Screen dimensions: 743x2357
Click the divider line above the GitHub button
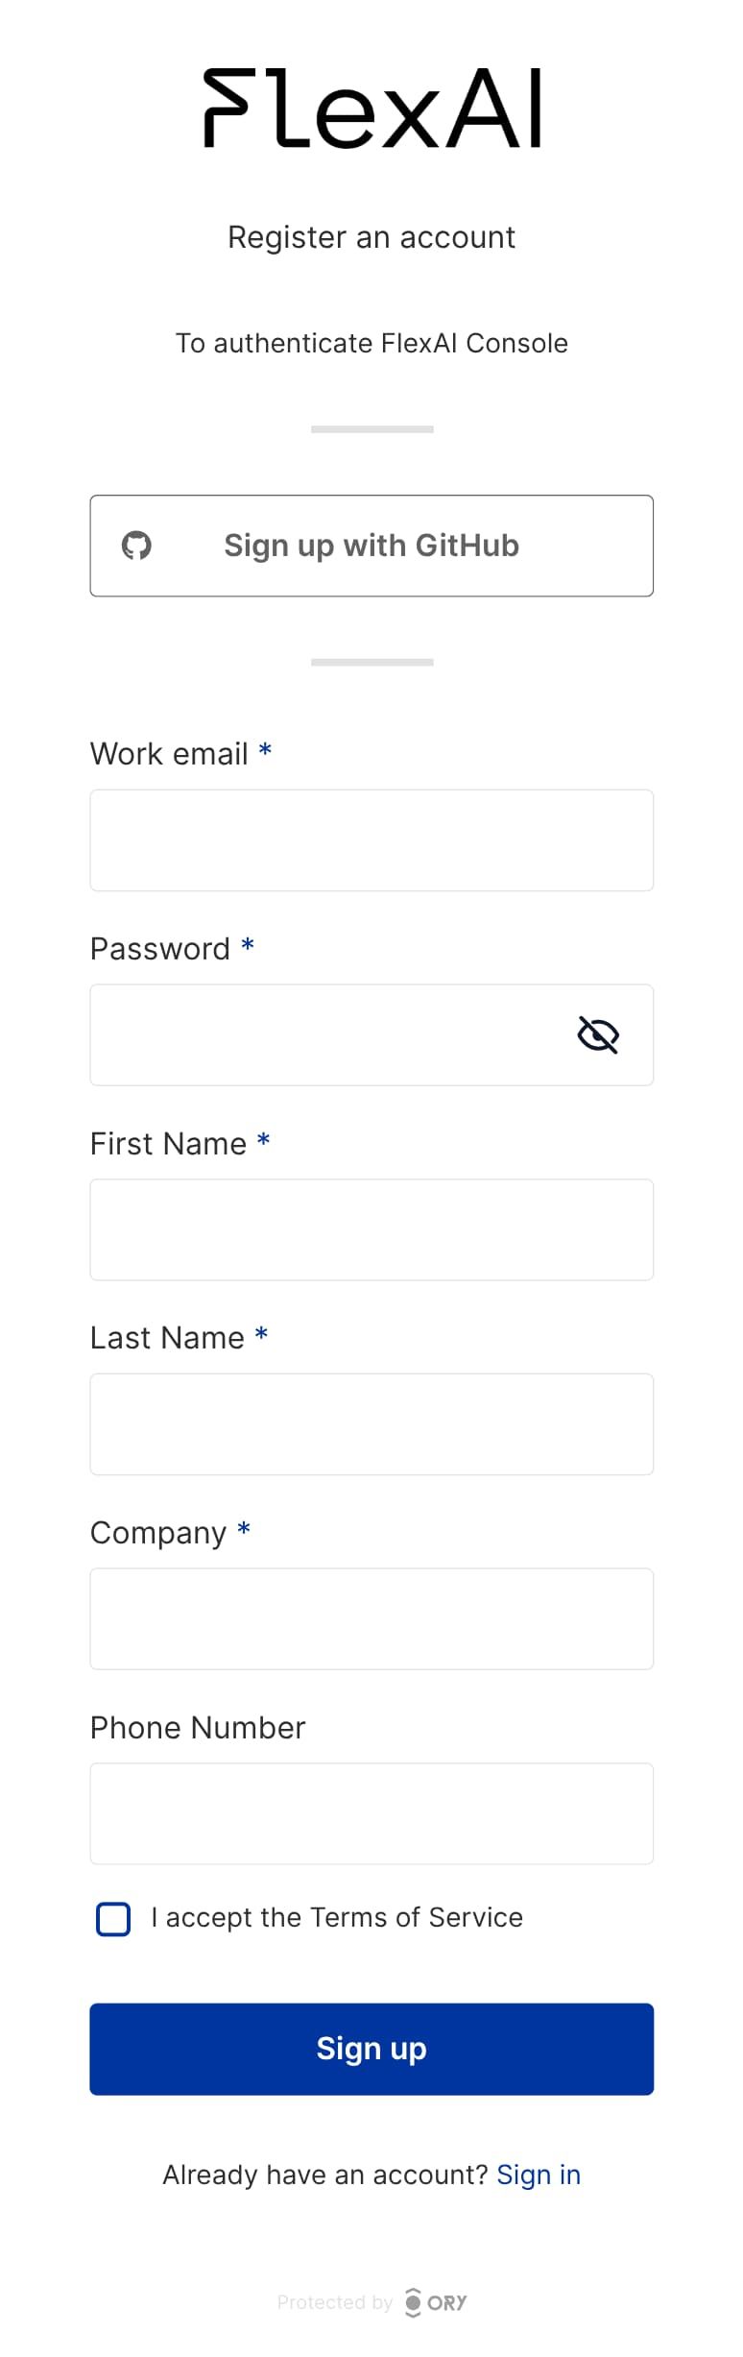point(371,428)
